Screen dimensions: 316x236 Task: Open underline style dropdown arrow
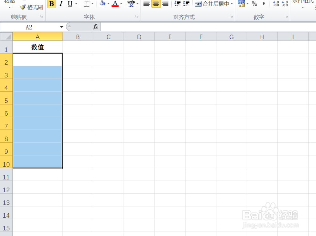pos(76,3)
